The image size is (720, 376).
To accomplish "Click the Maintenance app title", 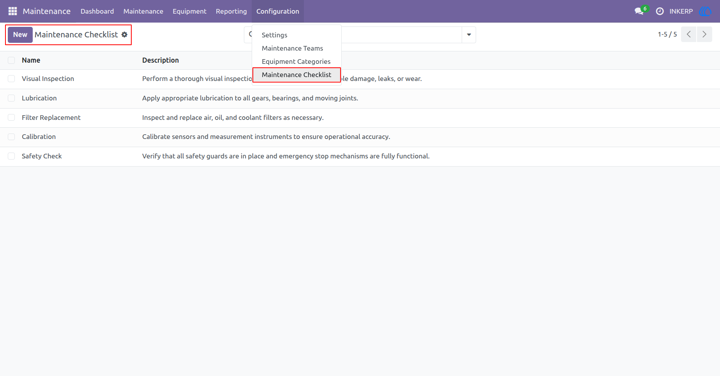I will pyautogui.click(x=47, y=11).
